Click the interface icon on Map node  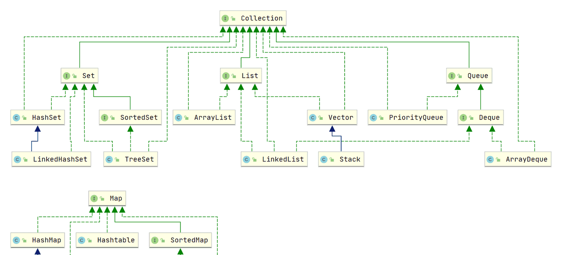point(94,199)
